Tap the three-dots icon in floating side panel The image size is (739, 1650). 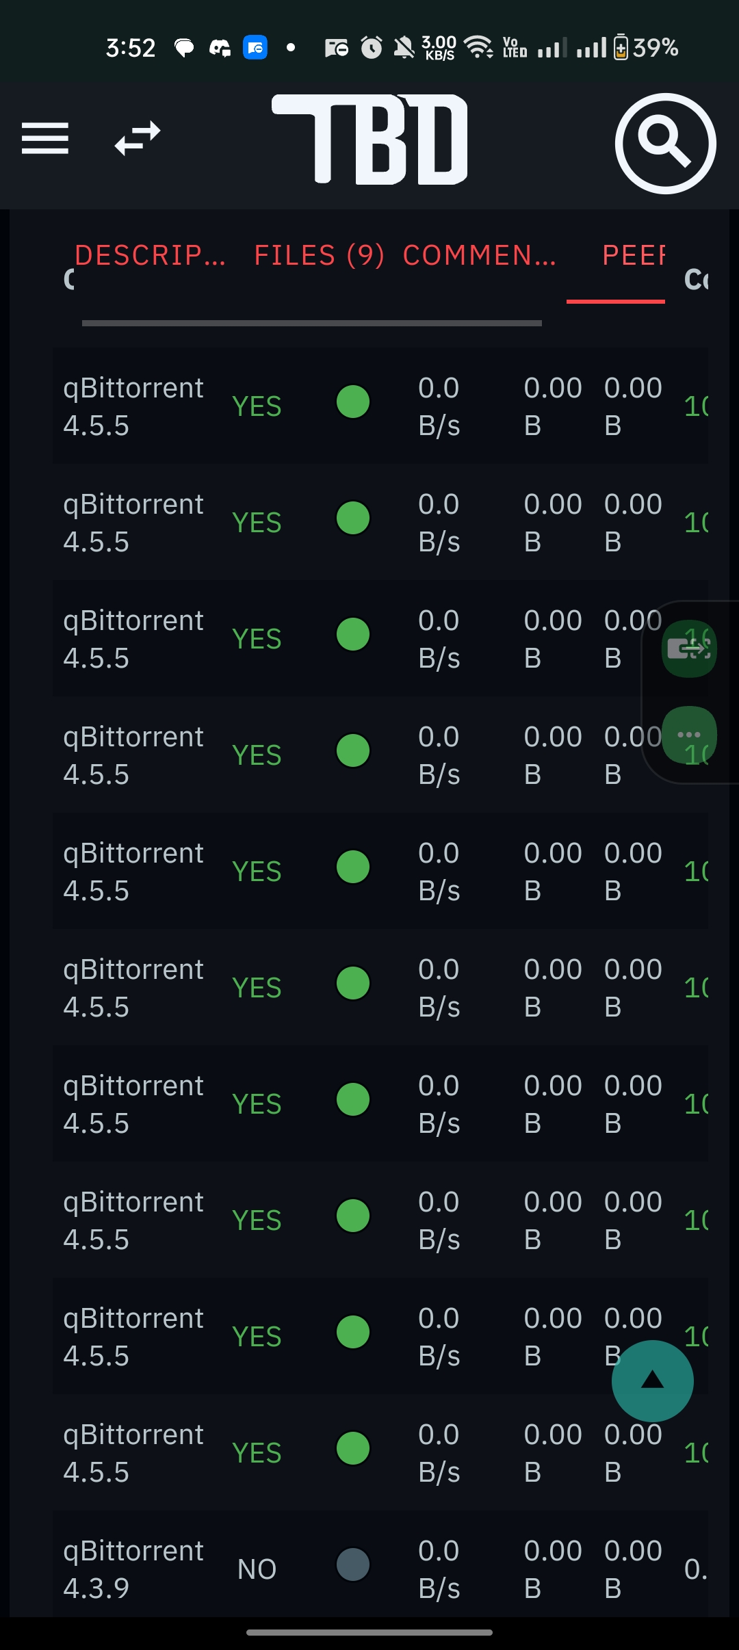688,735
